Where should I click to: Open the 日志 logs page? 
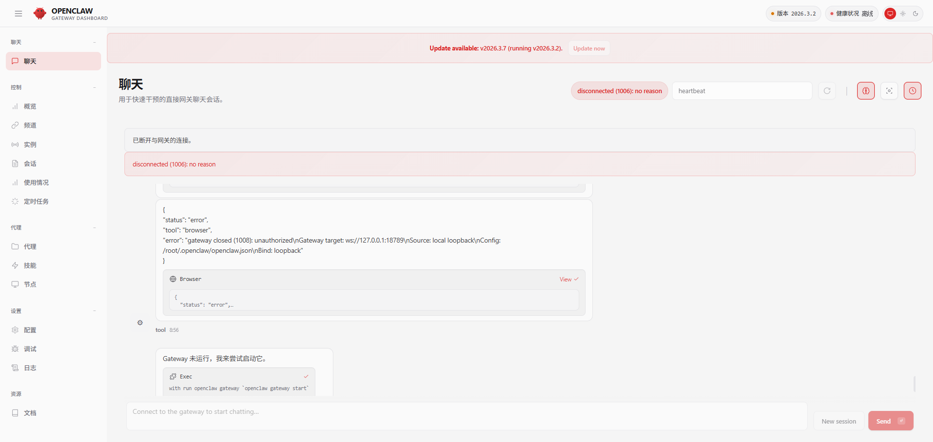(x=53, y=368)
